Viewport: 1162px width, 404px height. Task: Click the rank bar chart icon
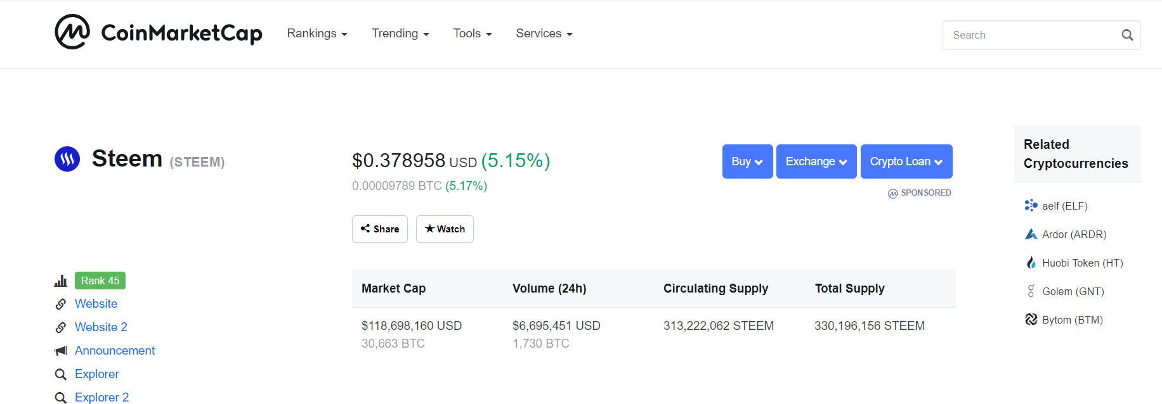coord(61,281)
